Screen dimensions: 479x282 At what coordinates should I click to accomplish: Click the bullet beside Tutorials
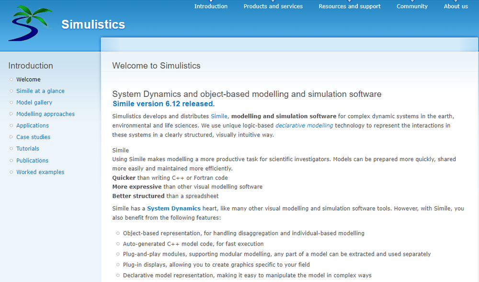click(x=11, y=149)
